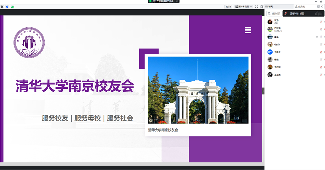
Task: Select the 王正国 name in members list
Action: 277,75
